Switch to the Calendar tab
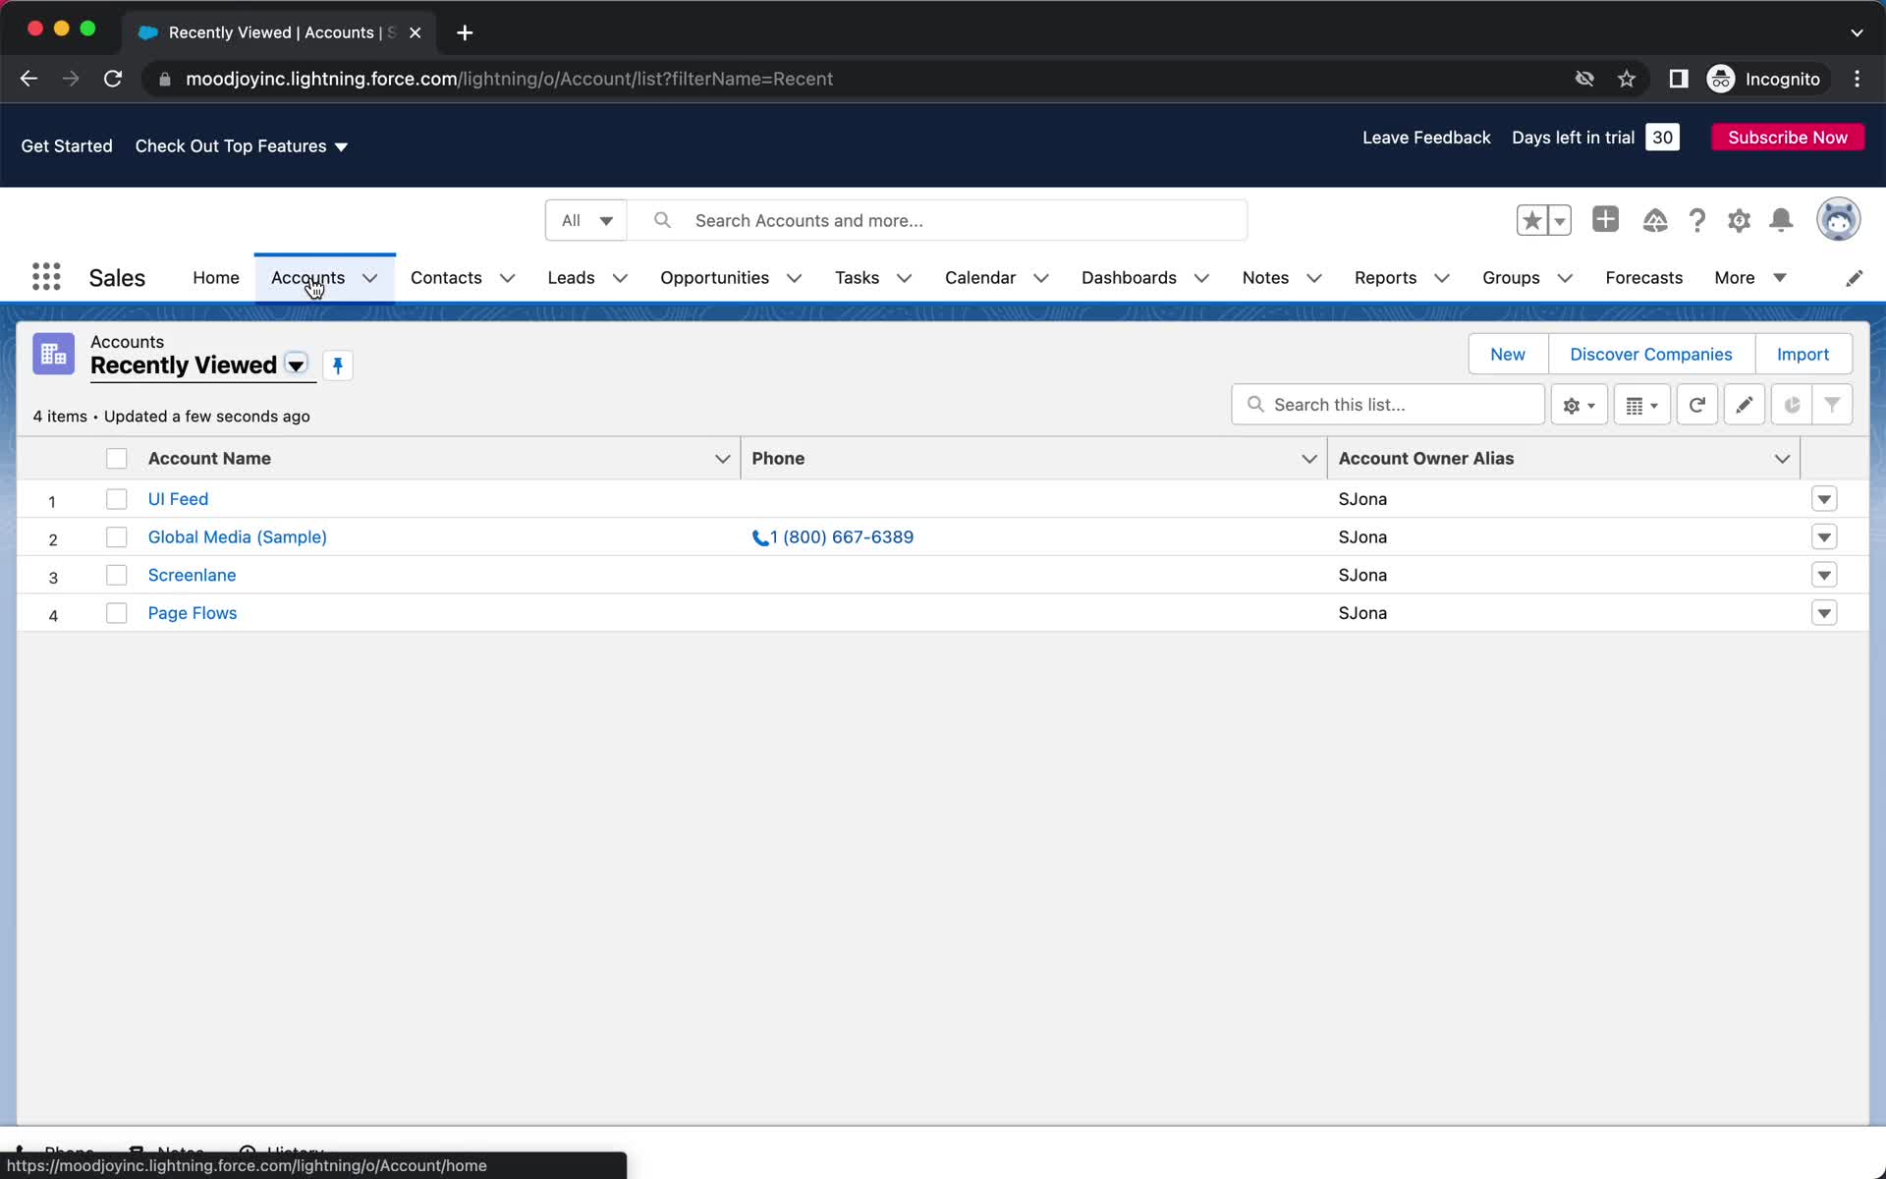 click(x=980, y=278)
